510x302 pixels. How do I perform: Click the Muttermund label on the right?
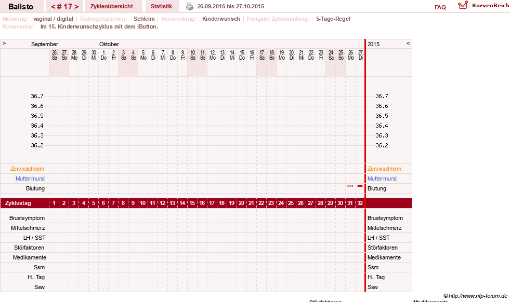tap(382, 179)
